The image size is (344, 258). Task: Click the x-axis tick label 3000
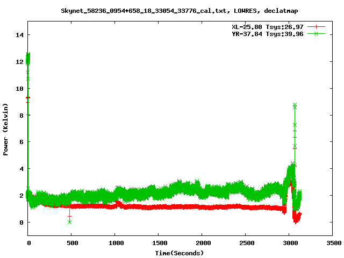point(290,243)
